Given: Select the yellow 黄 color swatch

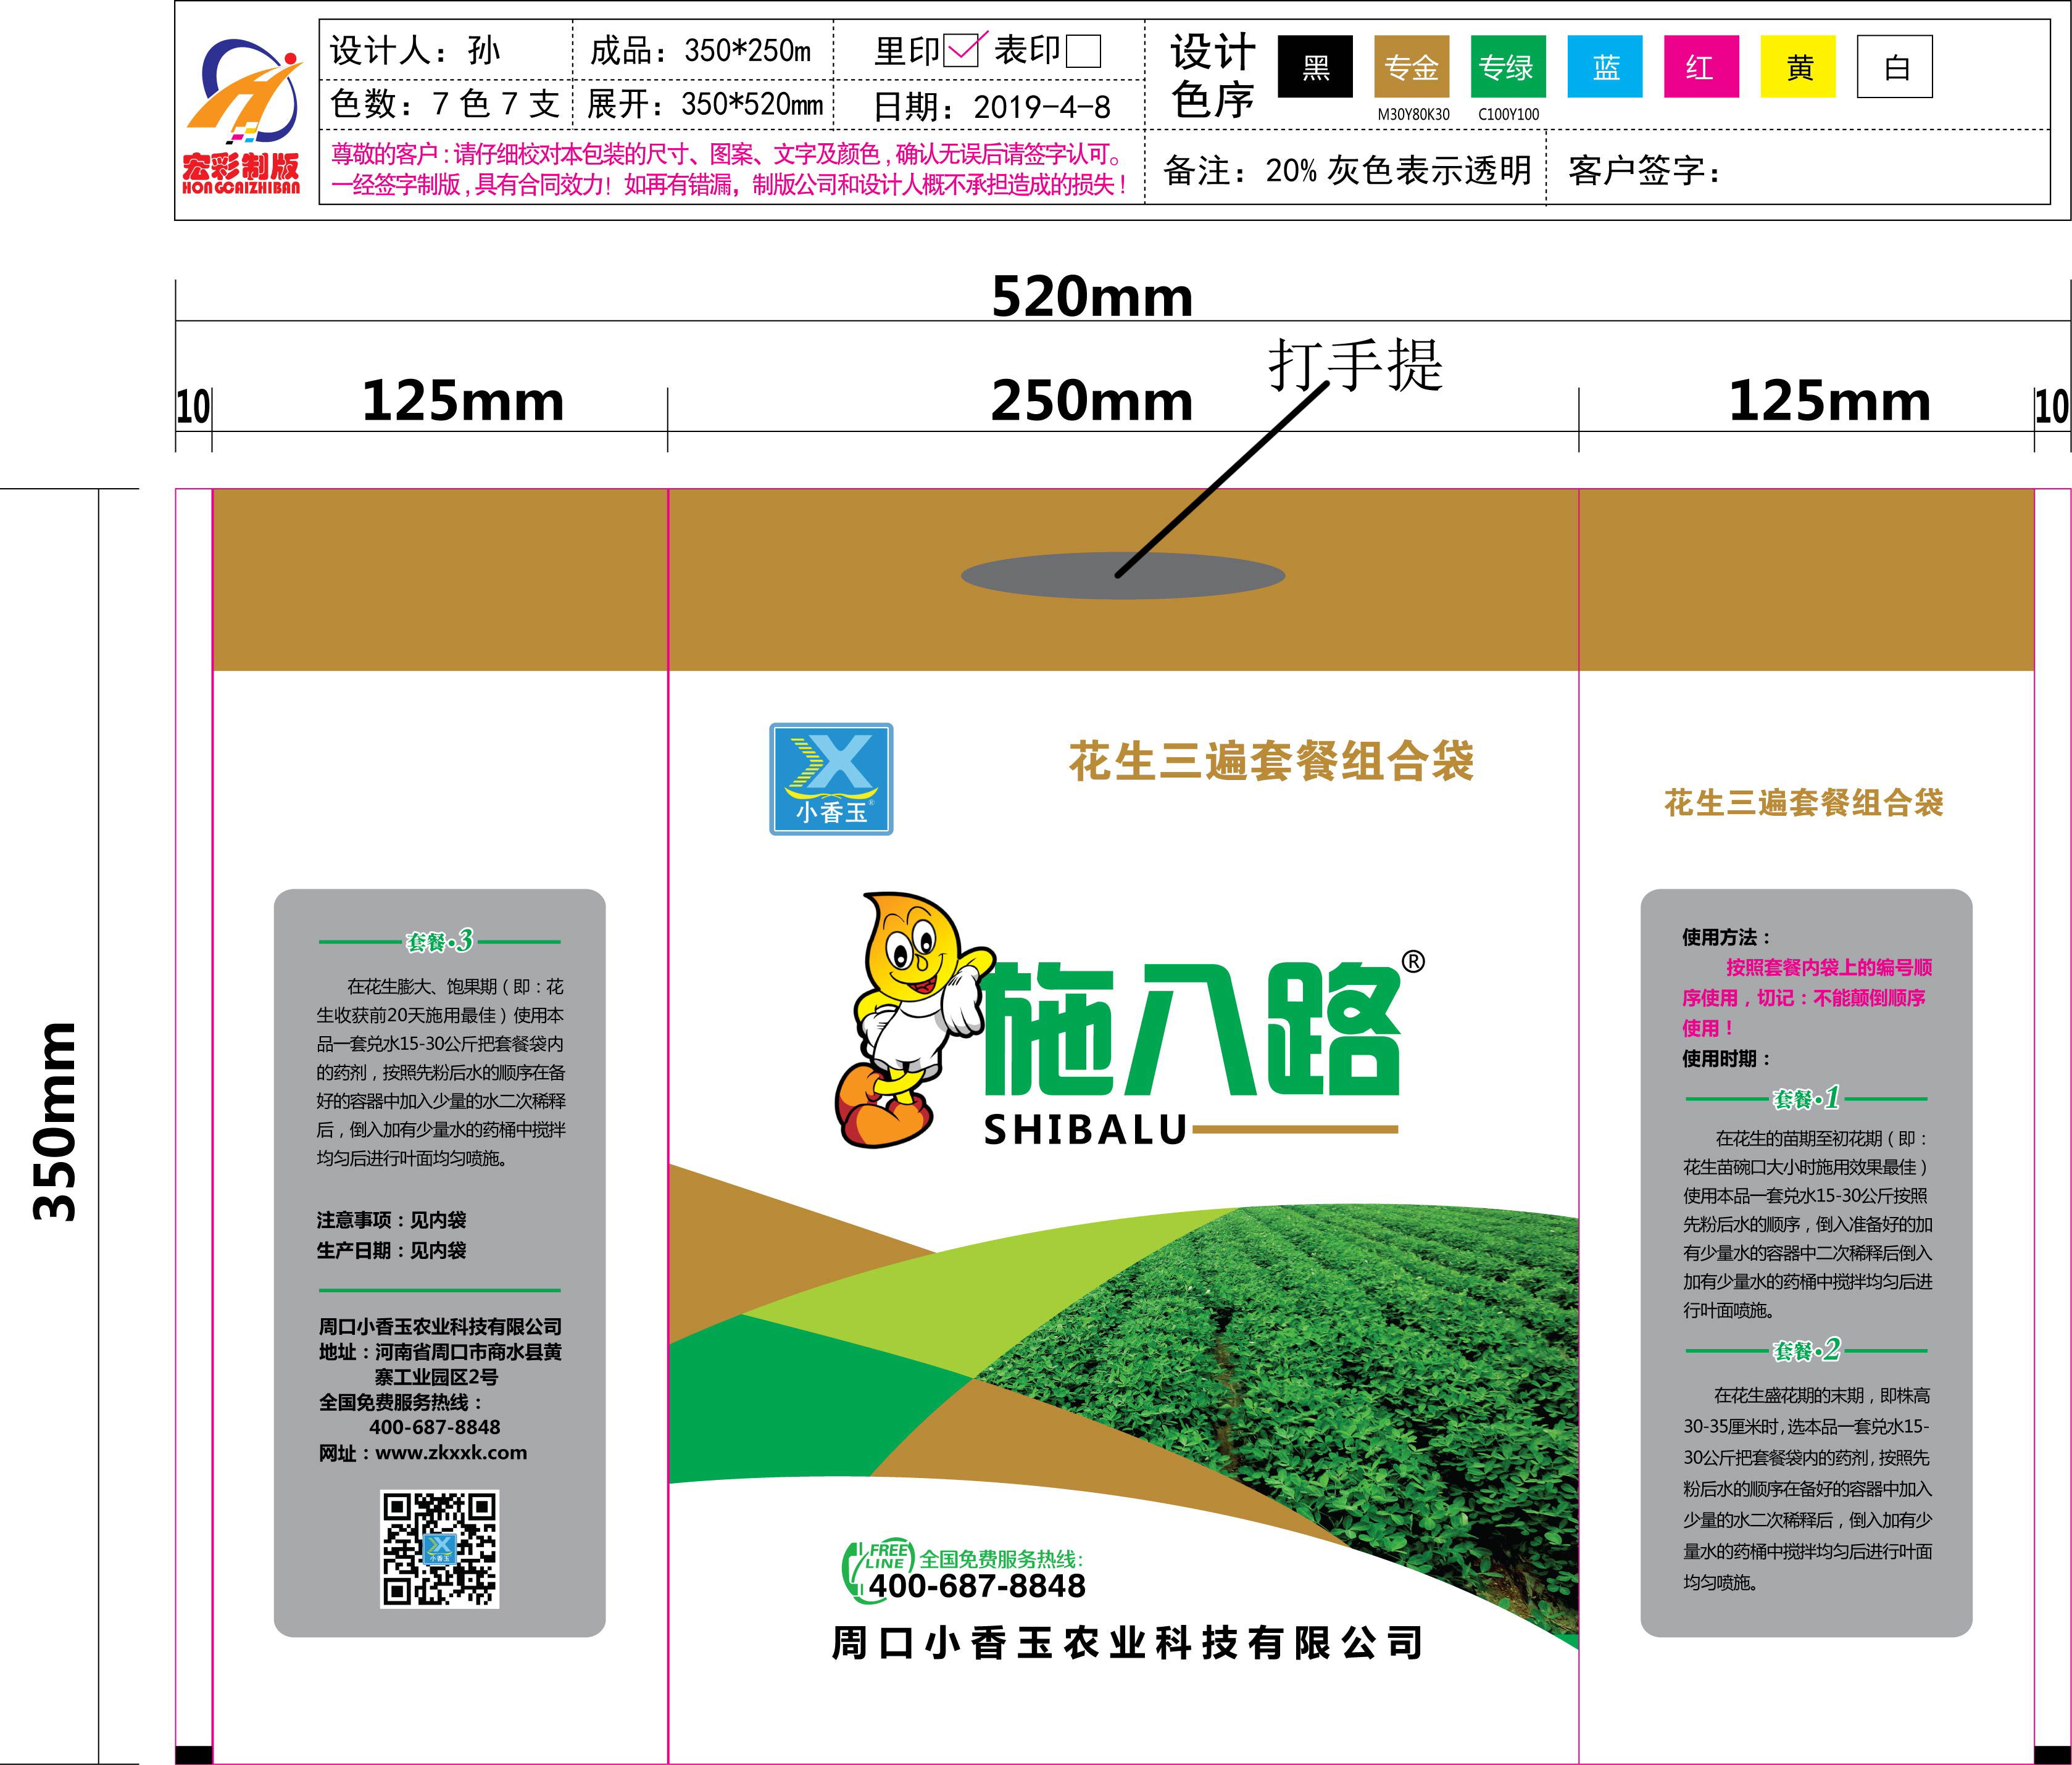Looking at the screenshot, I should [1798, 67].
